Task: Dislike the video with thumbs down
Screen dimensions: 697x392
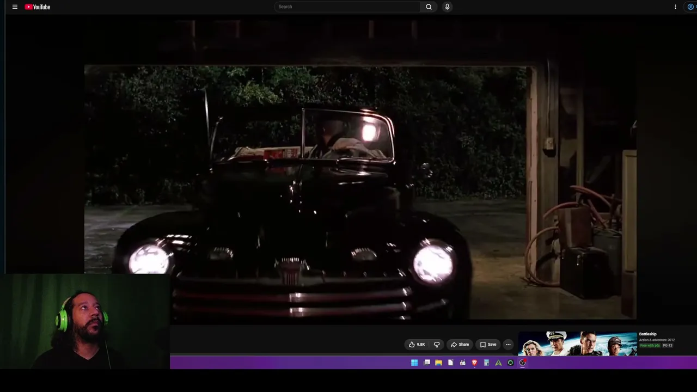Action: (x=437, y=345)
